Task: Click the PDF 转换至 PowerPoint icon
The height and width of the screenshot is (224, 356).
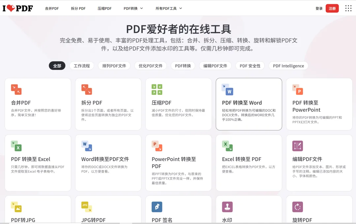Action: point(298,89)
